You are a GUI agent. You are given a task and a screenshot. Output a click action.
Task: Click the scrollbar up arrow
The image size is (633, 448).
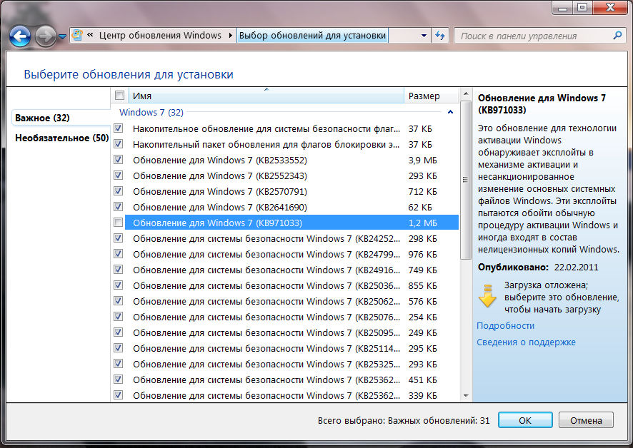click(x=466, y=94)
